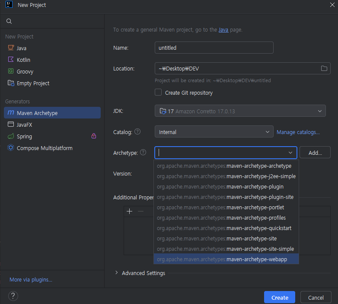
Task: Choose maven-archetype-plugin-site from the list
Action: coord(226,197)
